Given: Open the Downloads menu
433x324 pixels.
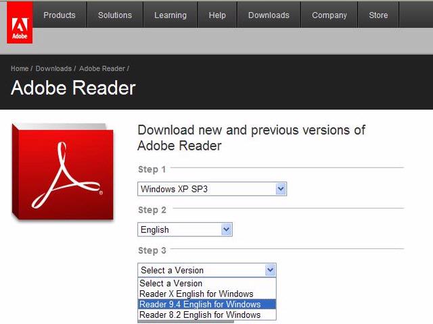Looking at the screenshot, I should pyautogui.click(x=269, y=15).
